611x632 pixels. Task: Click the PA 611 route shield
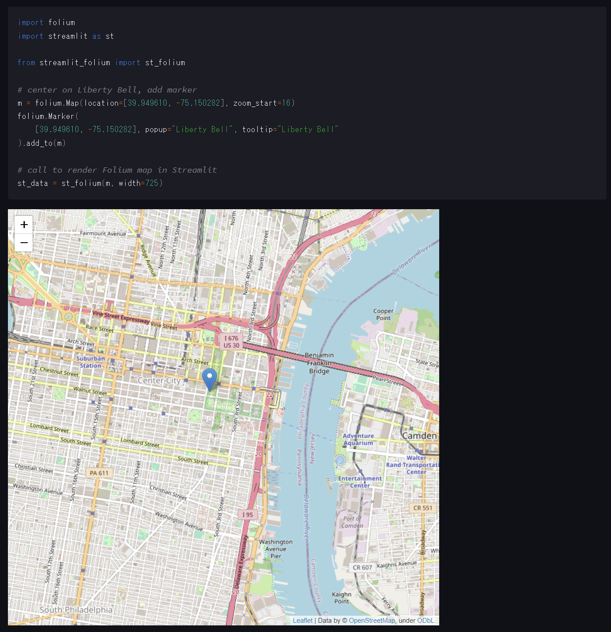coord(99,473)
